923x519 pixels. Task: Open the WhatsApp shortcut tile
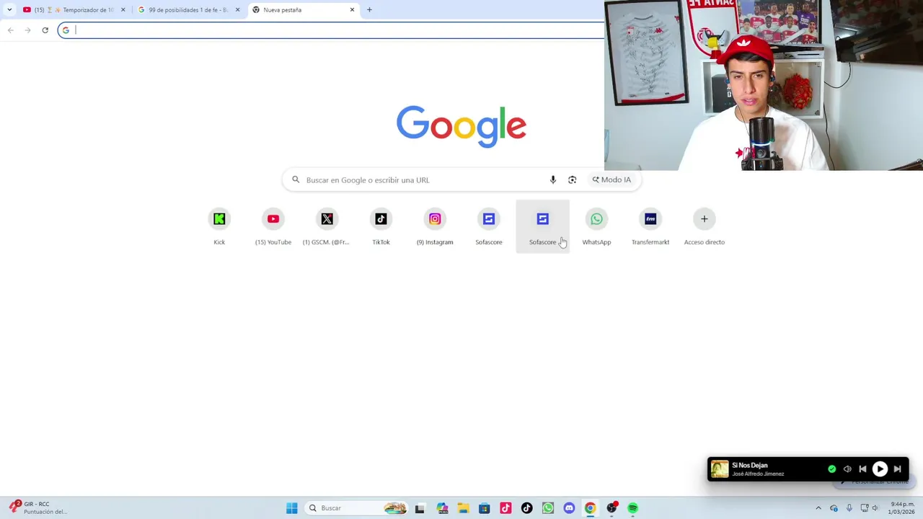[596, 226]
